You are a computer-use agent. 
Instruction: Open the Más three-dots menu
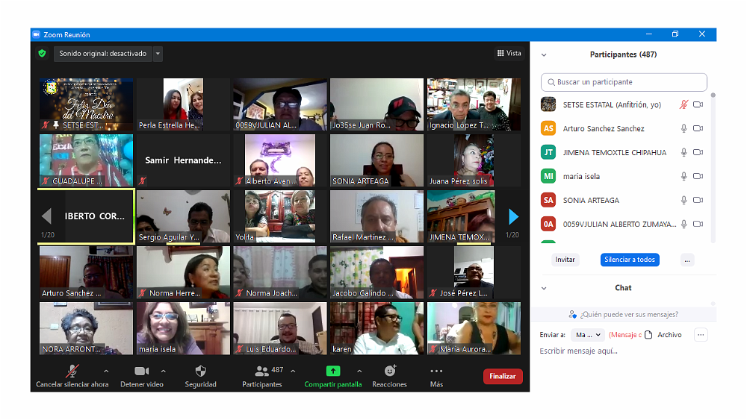[x=436, y=371]
